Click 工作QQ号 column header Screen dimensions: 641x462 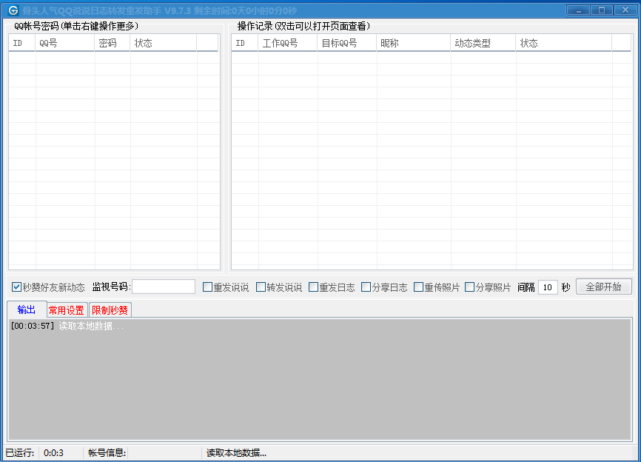[x=287, y=43]
